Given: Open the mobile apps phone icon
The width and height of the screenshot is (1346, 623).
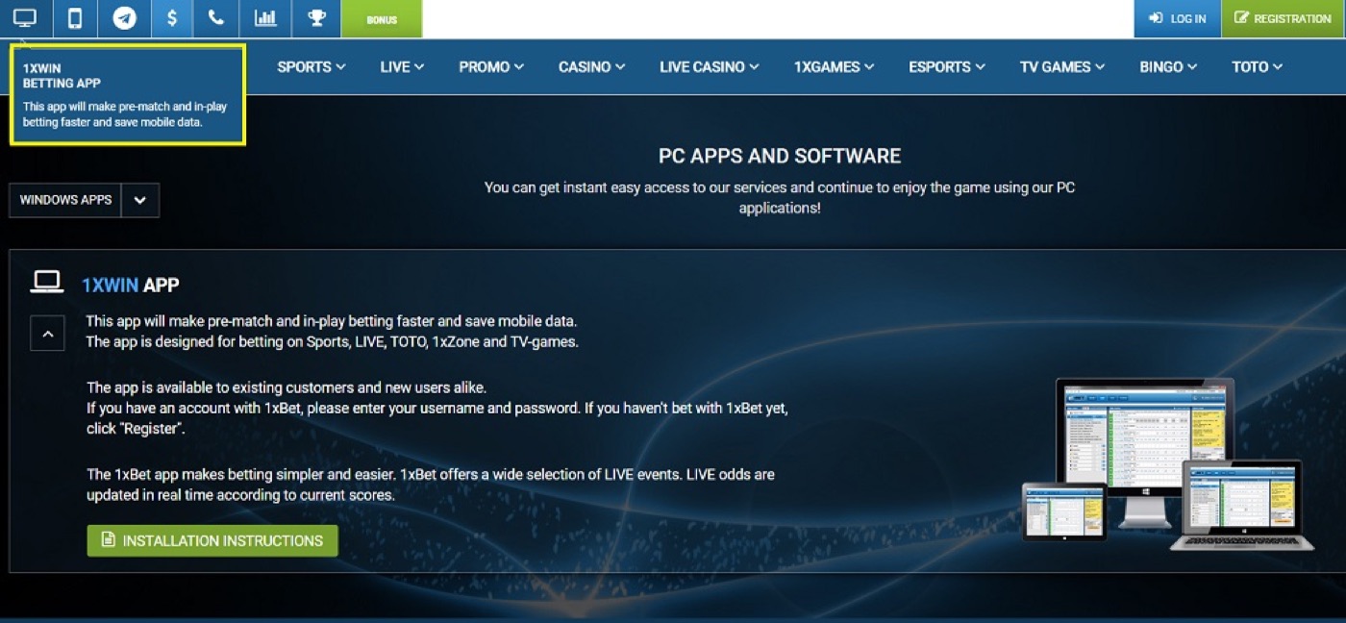Looking at the screenshot, I should pos(75,18).
